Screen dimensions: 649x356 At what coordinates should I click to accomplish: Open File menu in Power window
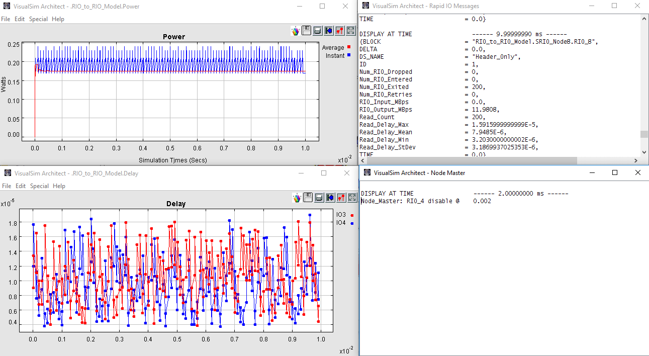pyautogui.click(x=6, y=19)
